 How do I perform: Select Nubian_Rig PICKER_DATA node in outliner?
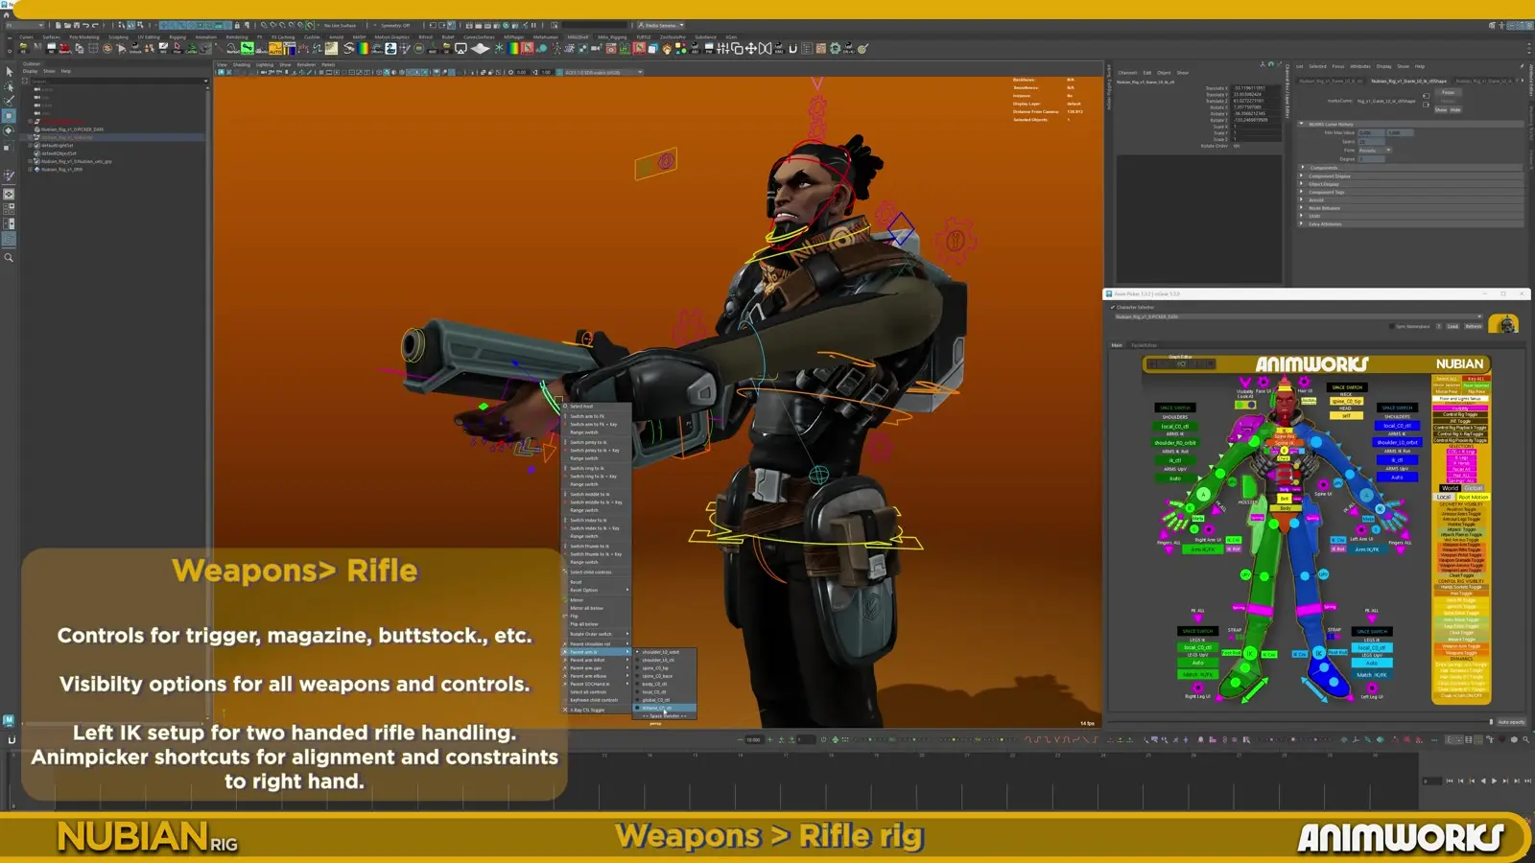pyautogui.click(x=73, y=129)
